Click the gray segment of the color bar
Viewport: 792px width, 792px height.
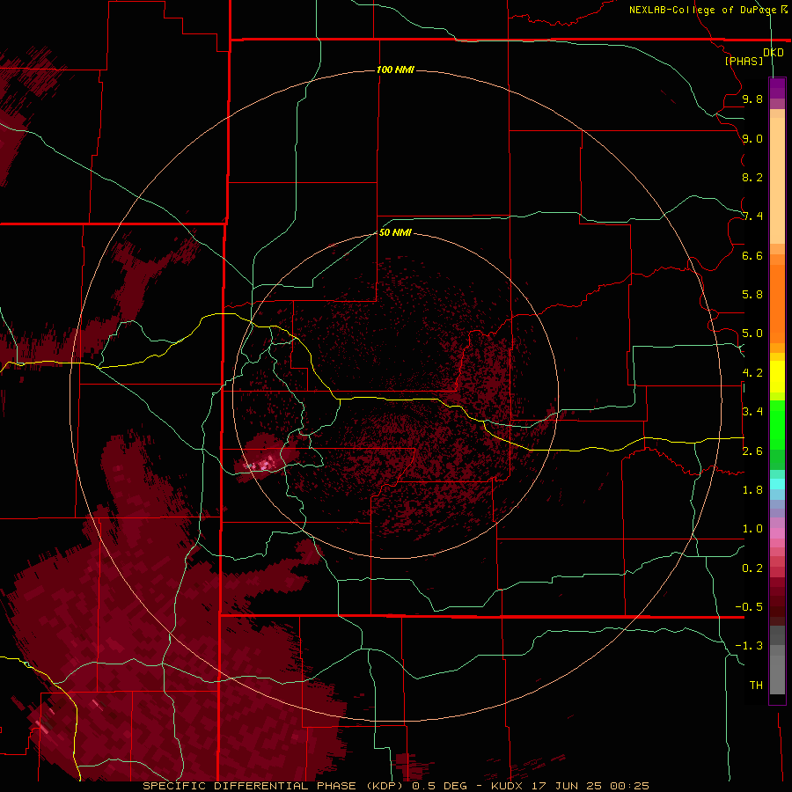point(777,662)
